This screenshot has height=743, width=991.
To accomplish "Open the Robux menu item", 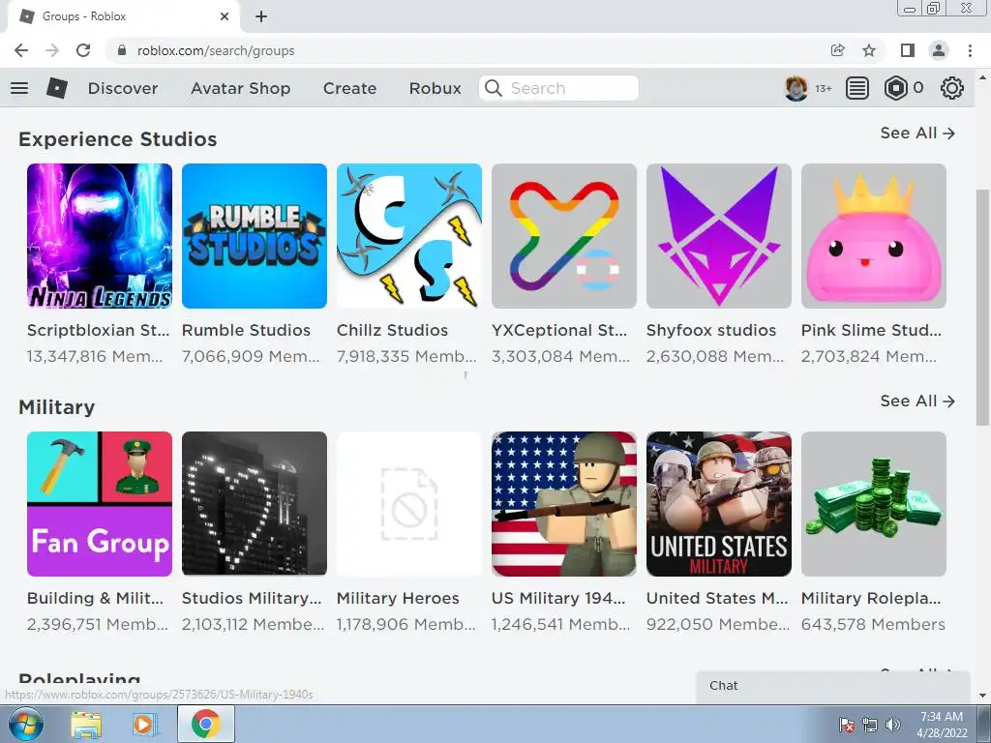I will coord(435,88).
